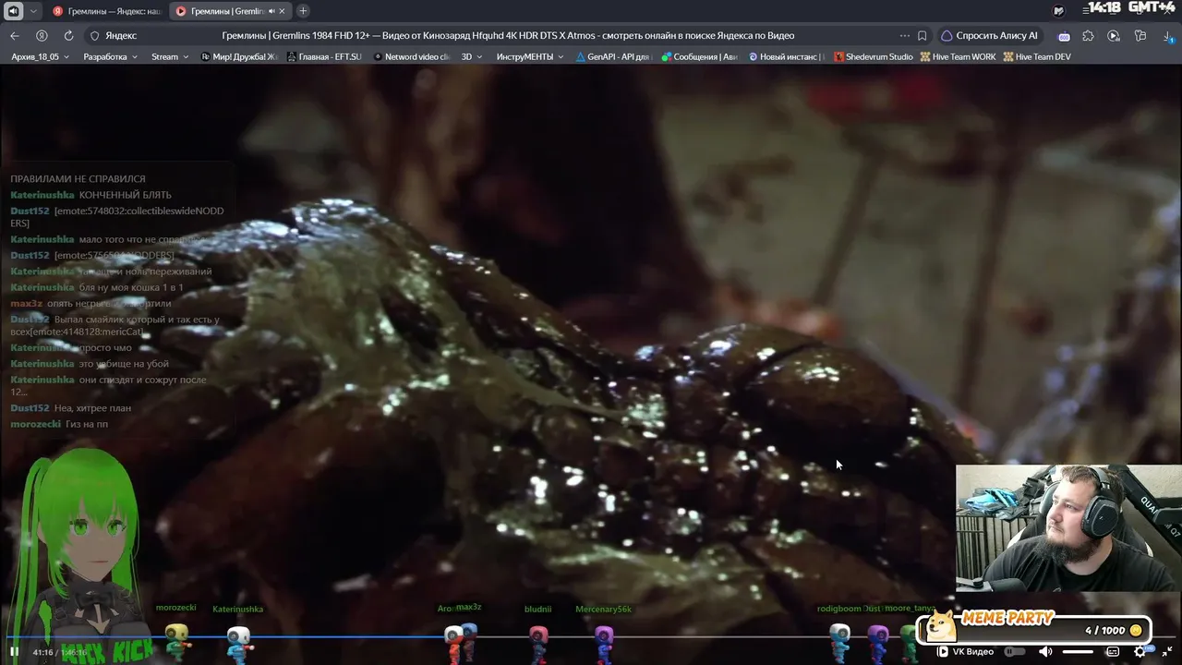Click chat message 'это убище на убой'

(x=124, y=364)
